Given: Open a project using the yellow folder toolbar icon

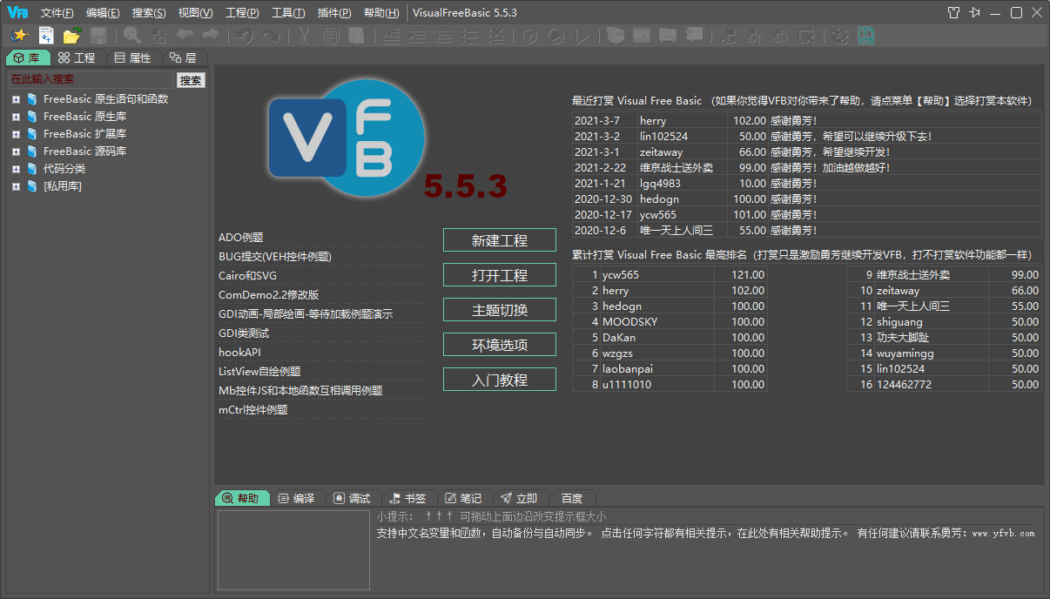Looking at the screenshot, I should [x=71, y=35].
